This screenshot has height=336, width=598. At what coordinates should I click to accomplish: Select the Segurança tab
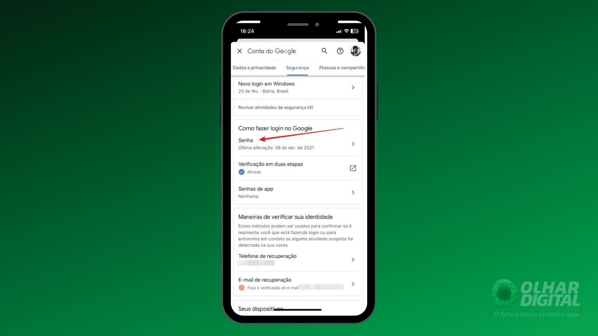click(x=297, y=67)
